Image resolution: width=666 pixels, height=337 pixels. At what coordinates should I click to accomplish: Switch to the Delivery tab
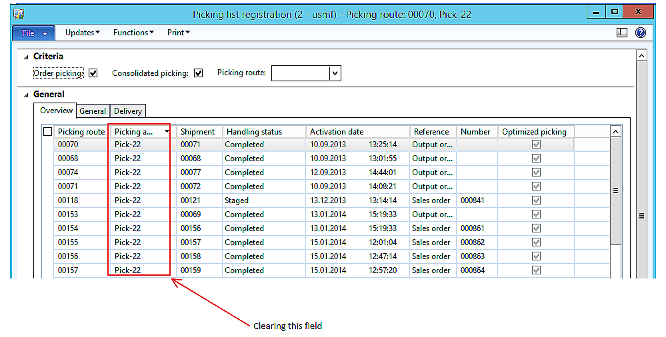[127, 111]
